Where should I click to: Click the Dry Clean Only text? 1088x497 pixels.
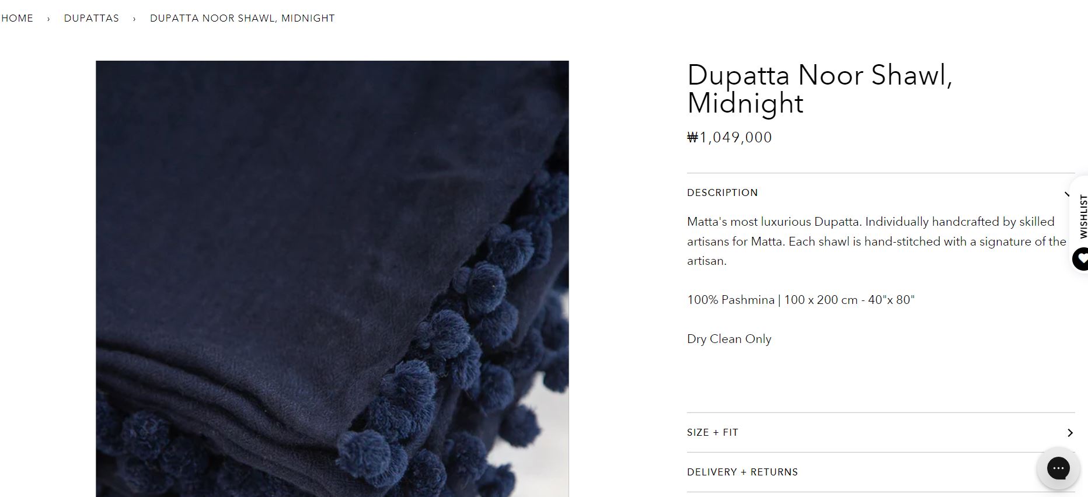click(729, 339)
